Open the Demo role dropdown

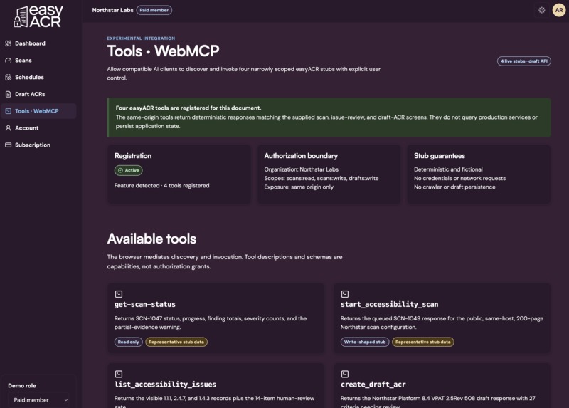pyautogui.click(x=40, y=400)
